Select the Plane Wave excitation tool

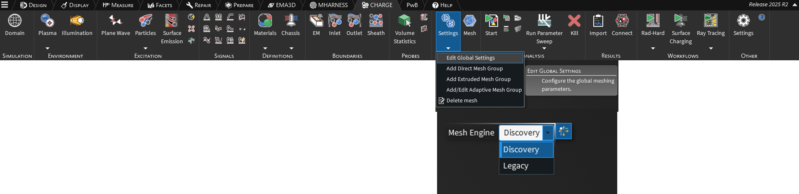tap(115, 21)
